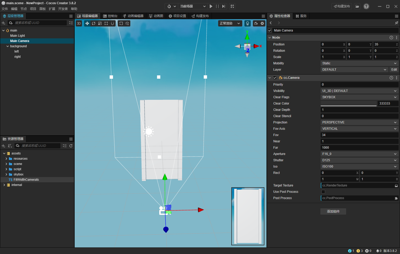Open the preview QR code icon
The height and width of the screenshot is (254, 400).
pos(232,6)
